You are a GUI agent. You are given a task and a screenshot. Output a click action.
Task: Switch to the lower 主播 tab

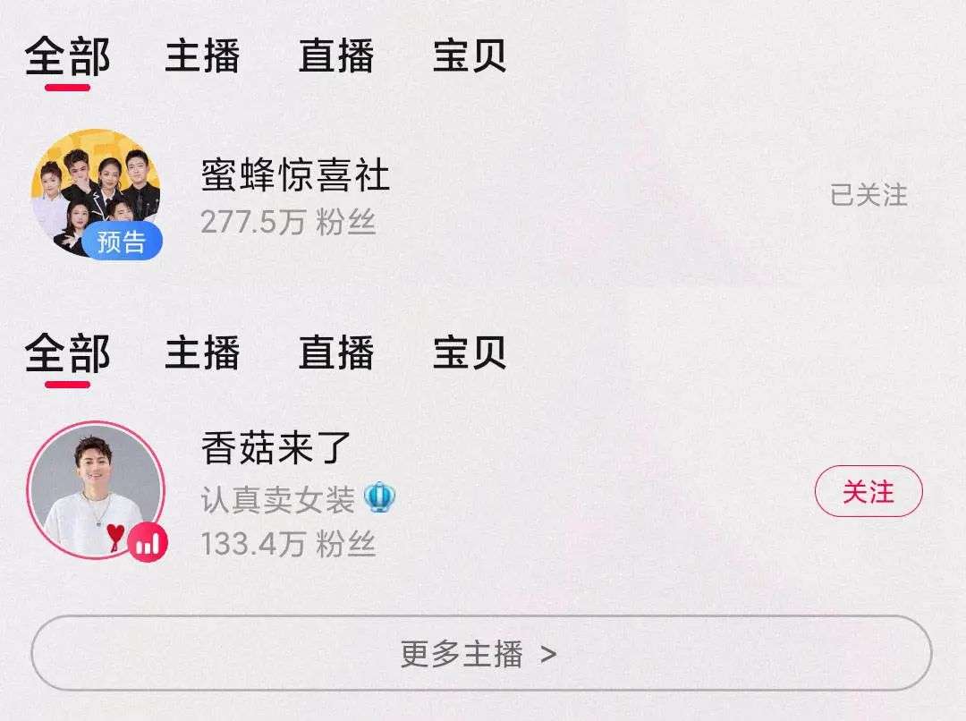202,353
